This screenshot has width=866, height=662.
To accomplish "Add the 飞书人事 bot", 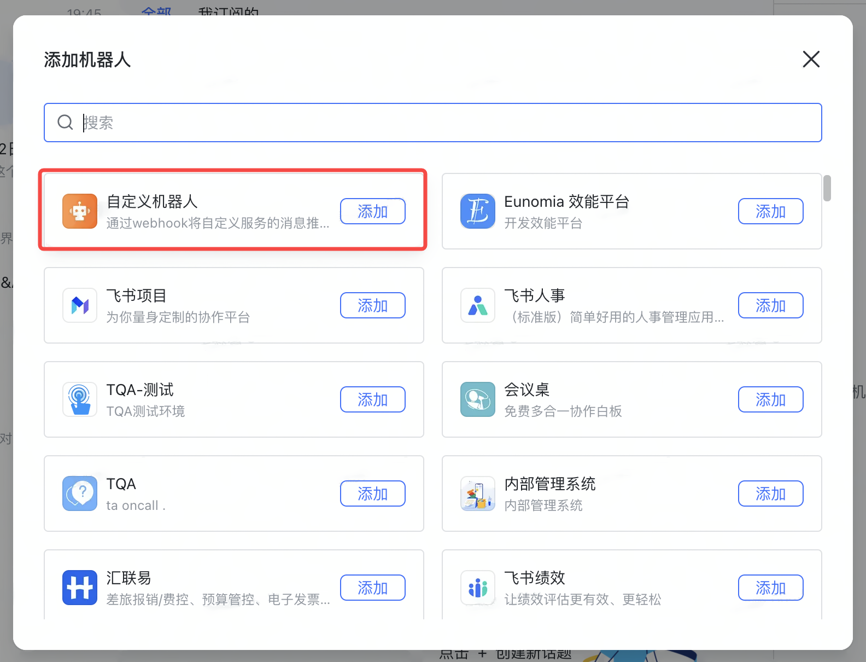I will tap(771, 305).
